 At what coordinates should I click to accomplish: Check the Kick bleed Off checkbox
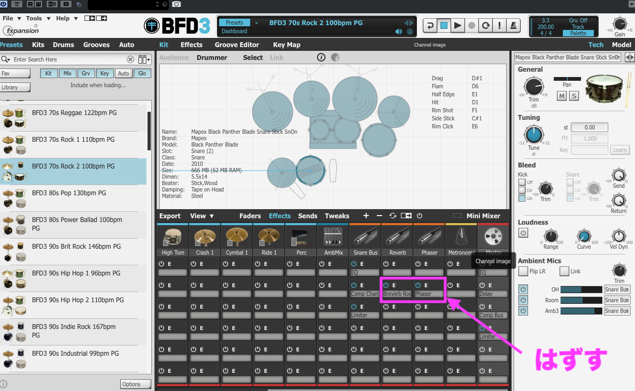point(522,182)
